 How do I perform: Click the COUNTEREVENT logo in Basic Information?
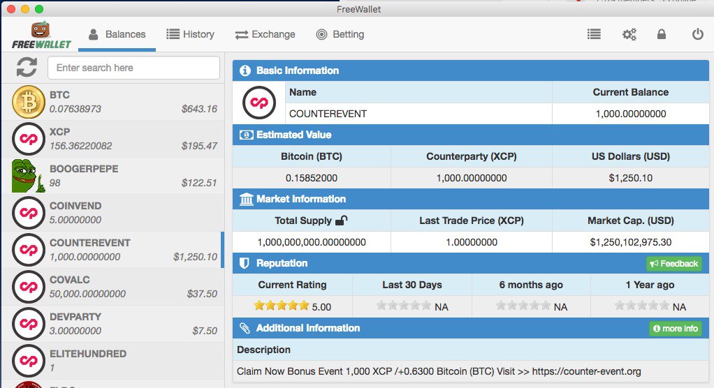259,103
